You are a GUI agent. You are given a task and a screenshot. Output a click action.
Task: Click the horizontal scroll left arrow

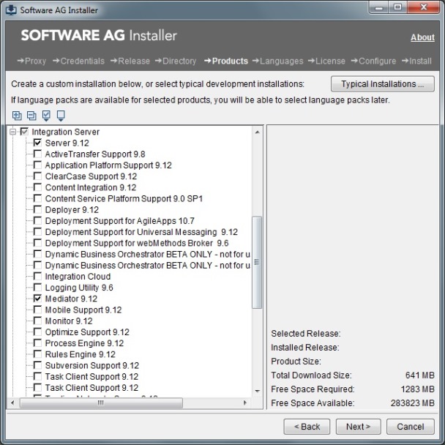click(x=12, y=403)
